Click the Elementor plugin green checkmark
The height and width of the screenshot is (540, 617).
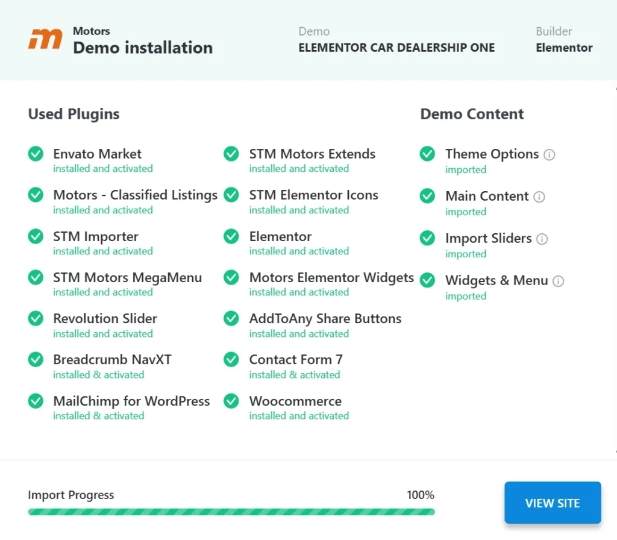(231, 237)
